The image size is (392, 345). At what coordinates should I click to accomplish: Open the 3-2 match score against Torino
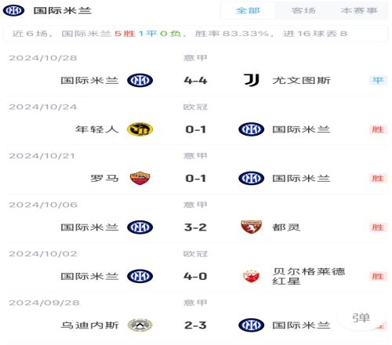pyautogui.click(x=195, y=227)
